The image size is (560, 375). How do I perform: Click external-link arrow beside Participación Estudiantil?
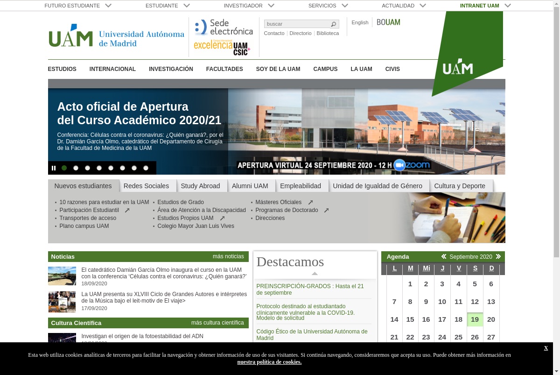click(127, 211)
